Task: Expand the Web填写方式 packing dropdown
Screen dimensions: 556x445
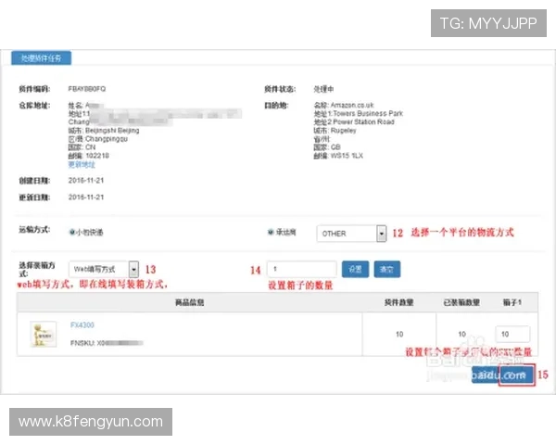Action: pyautogui.click(x=104, y=270)
